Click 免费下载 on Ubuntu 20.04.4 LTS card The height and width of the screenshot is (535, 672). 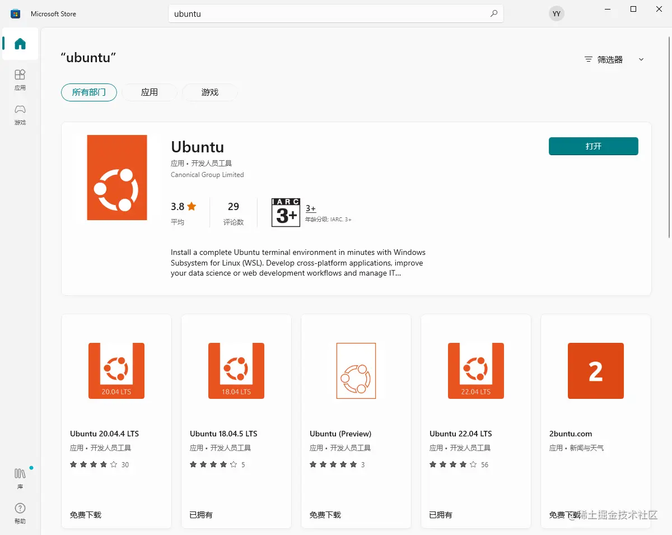point(86,515)
